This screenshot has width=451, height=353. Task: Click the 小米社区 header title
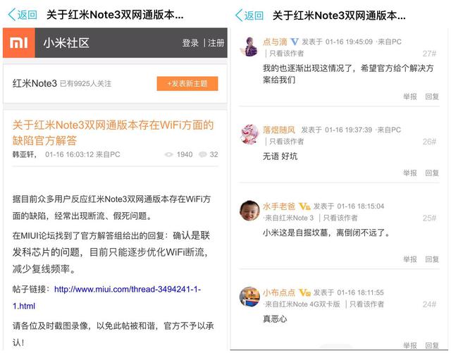(x=66, y=43)
